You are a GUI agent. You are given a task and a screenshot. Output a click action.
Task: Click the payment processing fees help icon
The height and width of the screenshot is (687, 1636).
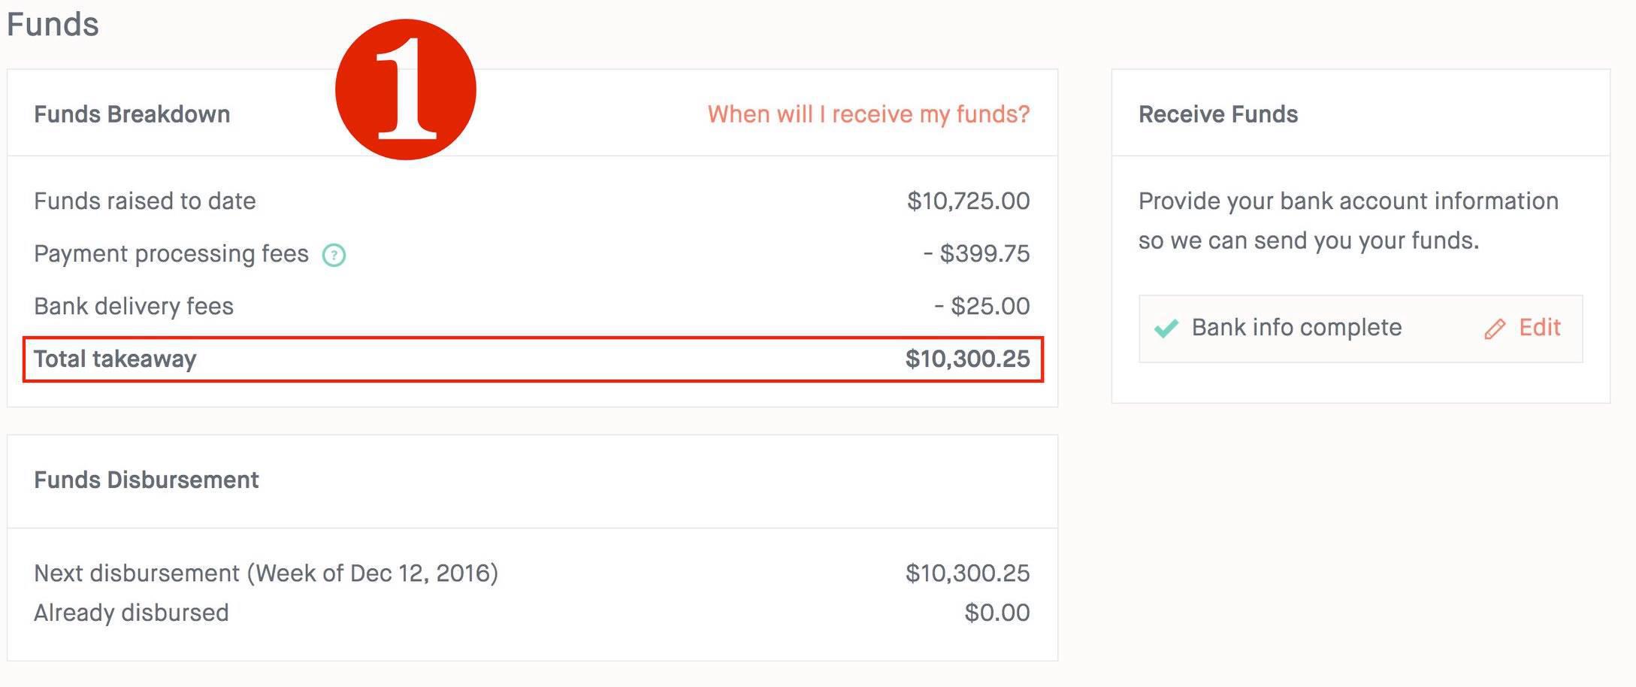(334, 256)
